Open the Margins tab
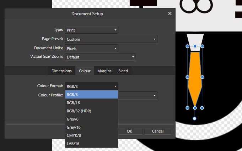The image size is (242, 151). (x=104, y=71)
